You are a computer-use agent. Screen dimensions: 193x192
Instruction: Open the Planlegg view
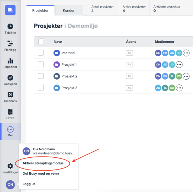(x=10, y=46)
